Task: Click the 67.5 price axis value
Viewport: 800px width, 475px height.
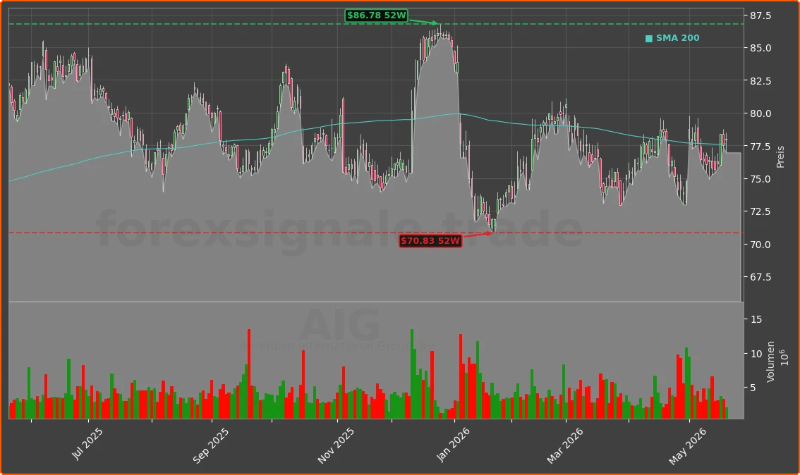Action: pyautogui.click(x=760, y=277)
